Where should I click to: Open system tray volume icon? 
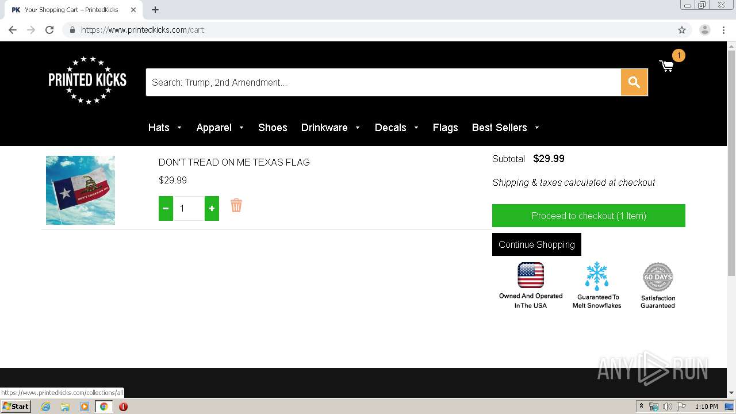click(667, 407)
